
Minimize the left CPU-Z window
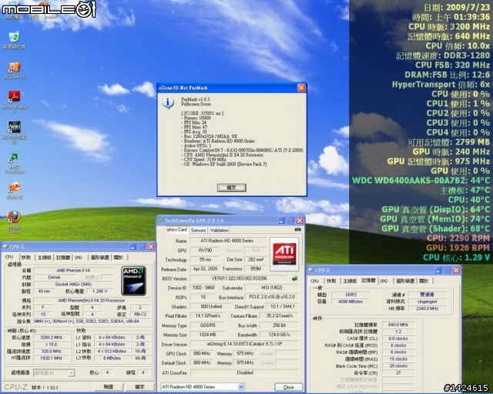point(133,247)
